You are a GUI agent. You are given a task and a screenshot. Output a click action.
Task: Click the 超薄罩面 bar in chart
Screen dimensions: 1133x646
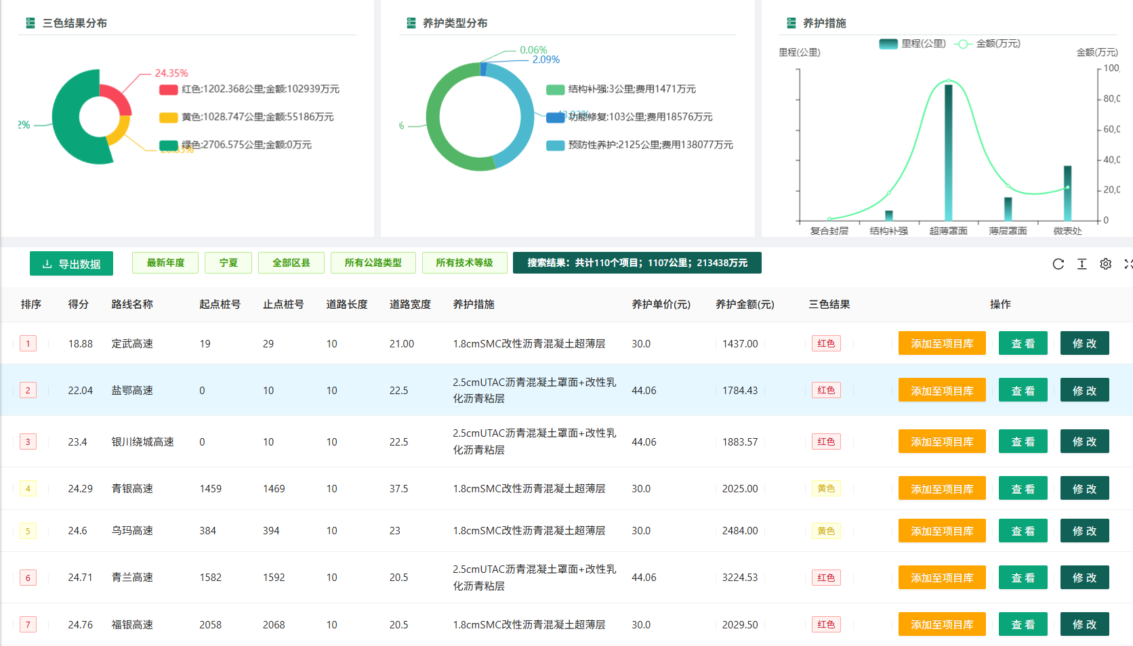point(949,152)
